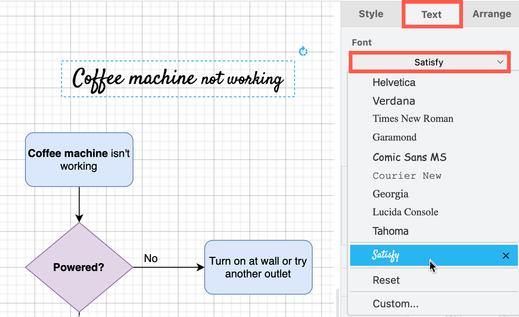This screenshot has width=519, height=317.
Task: Open the Satisfy font dropdown
Action: pyautogui.click(x=430, y=62)
